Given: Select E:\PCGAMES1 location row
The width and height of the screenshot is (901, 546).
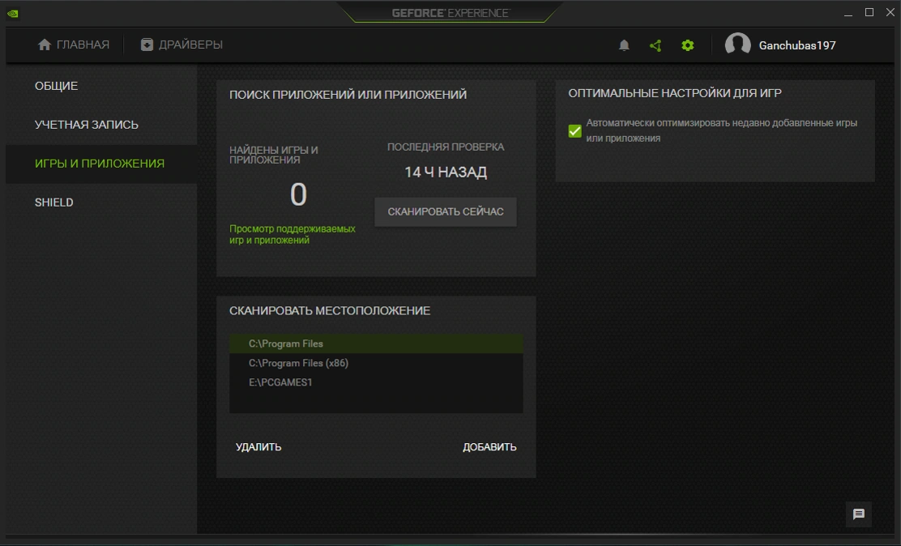Looking at the screenshot, I should click(377, 382).
